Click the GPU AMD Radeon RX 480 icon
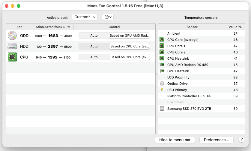Viewport: 251px width, 151px height. click(x=162, y=65)
